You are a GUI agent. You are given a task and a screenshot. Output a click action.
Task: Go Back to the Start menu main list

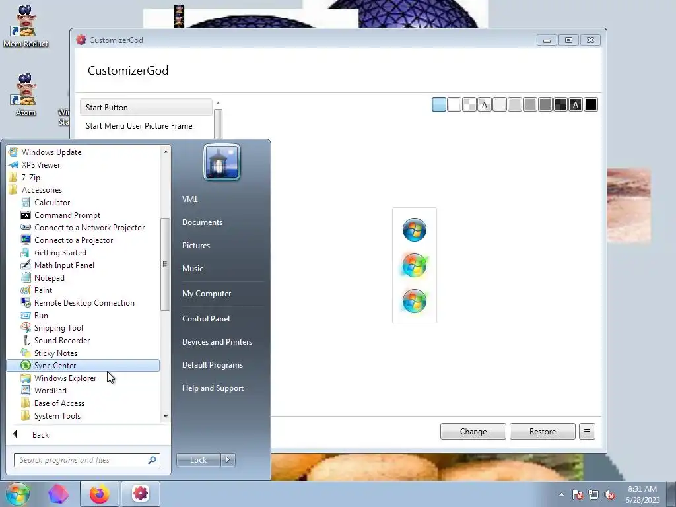(40, 434)
